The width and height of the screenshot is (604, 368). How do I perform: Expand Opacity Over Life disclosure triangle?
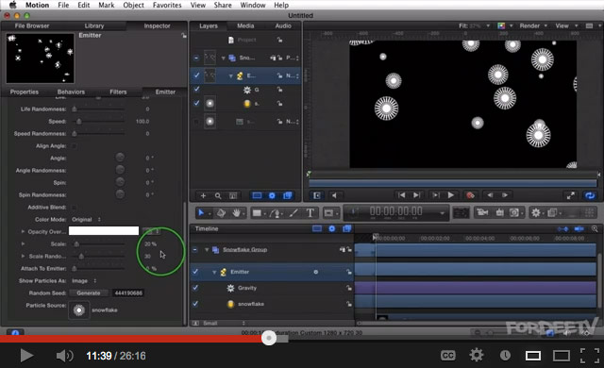[x=23, y=232]
